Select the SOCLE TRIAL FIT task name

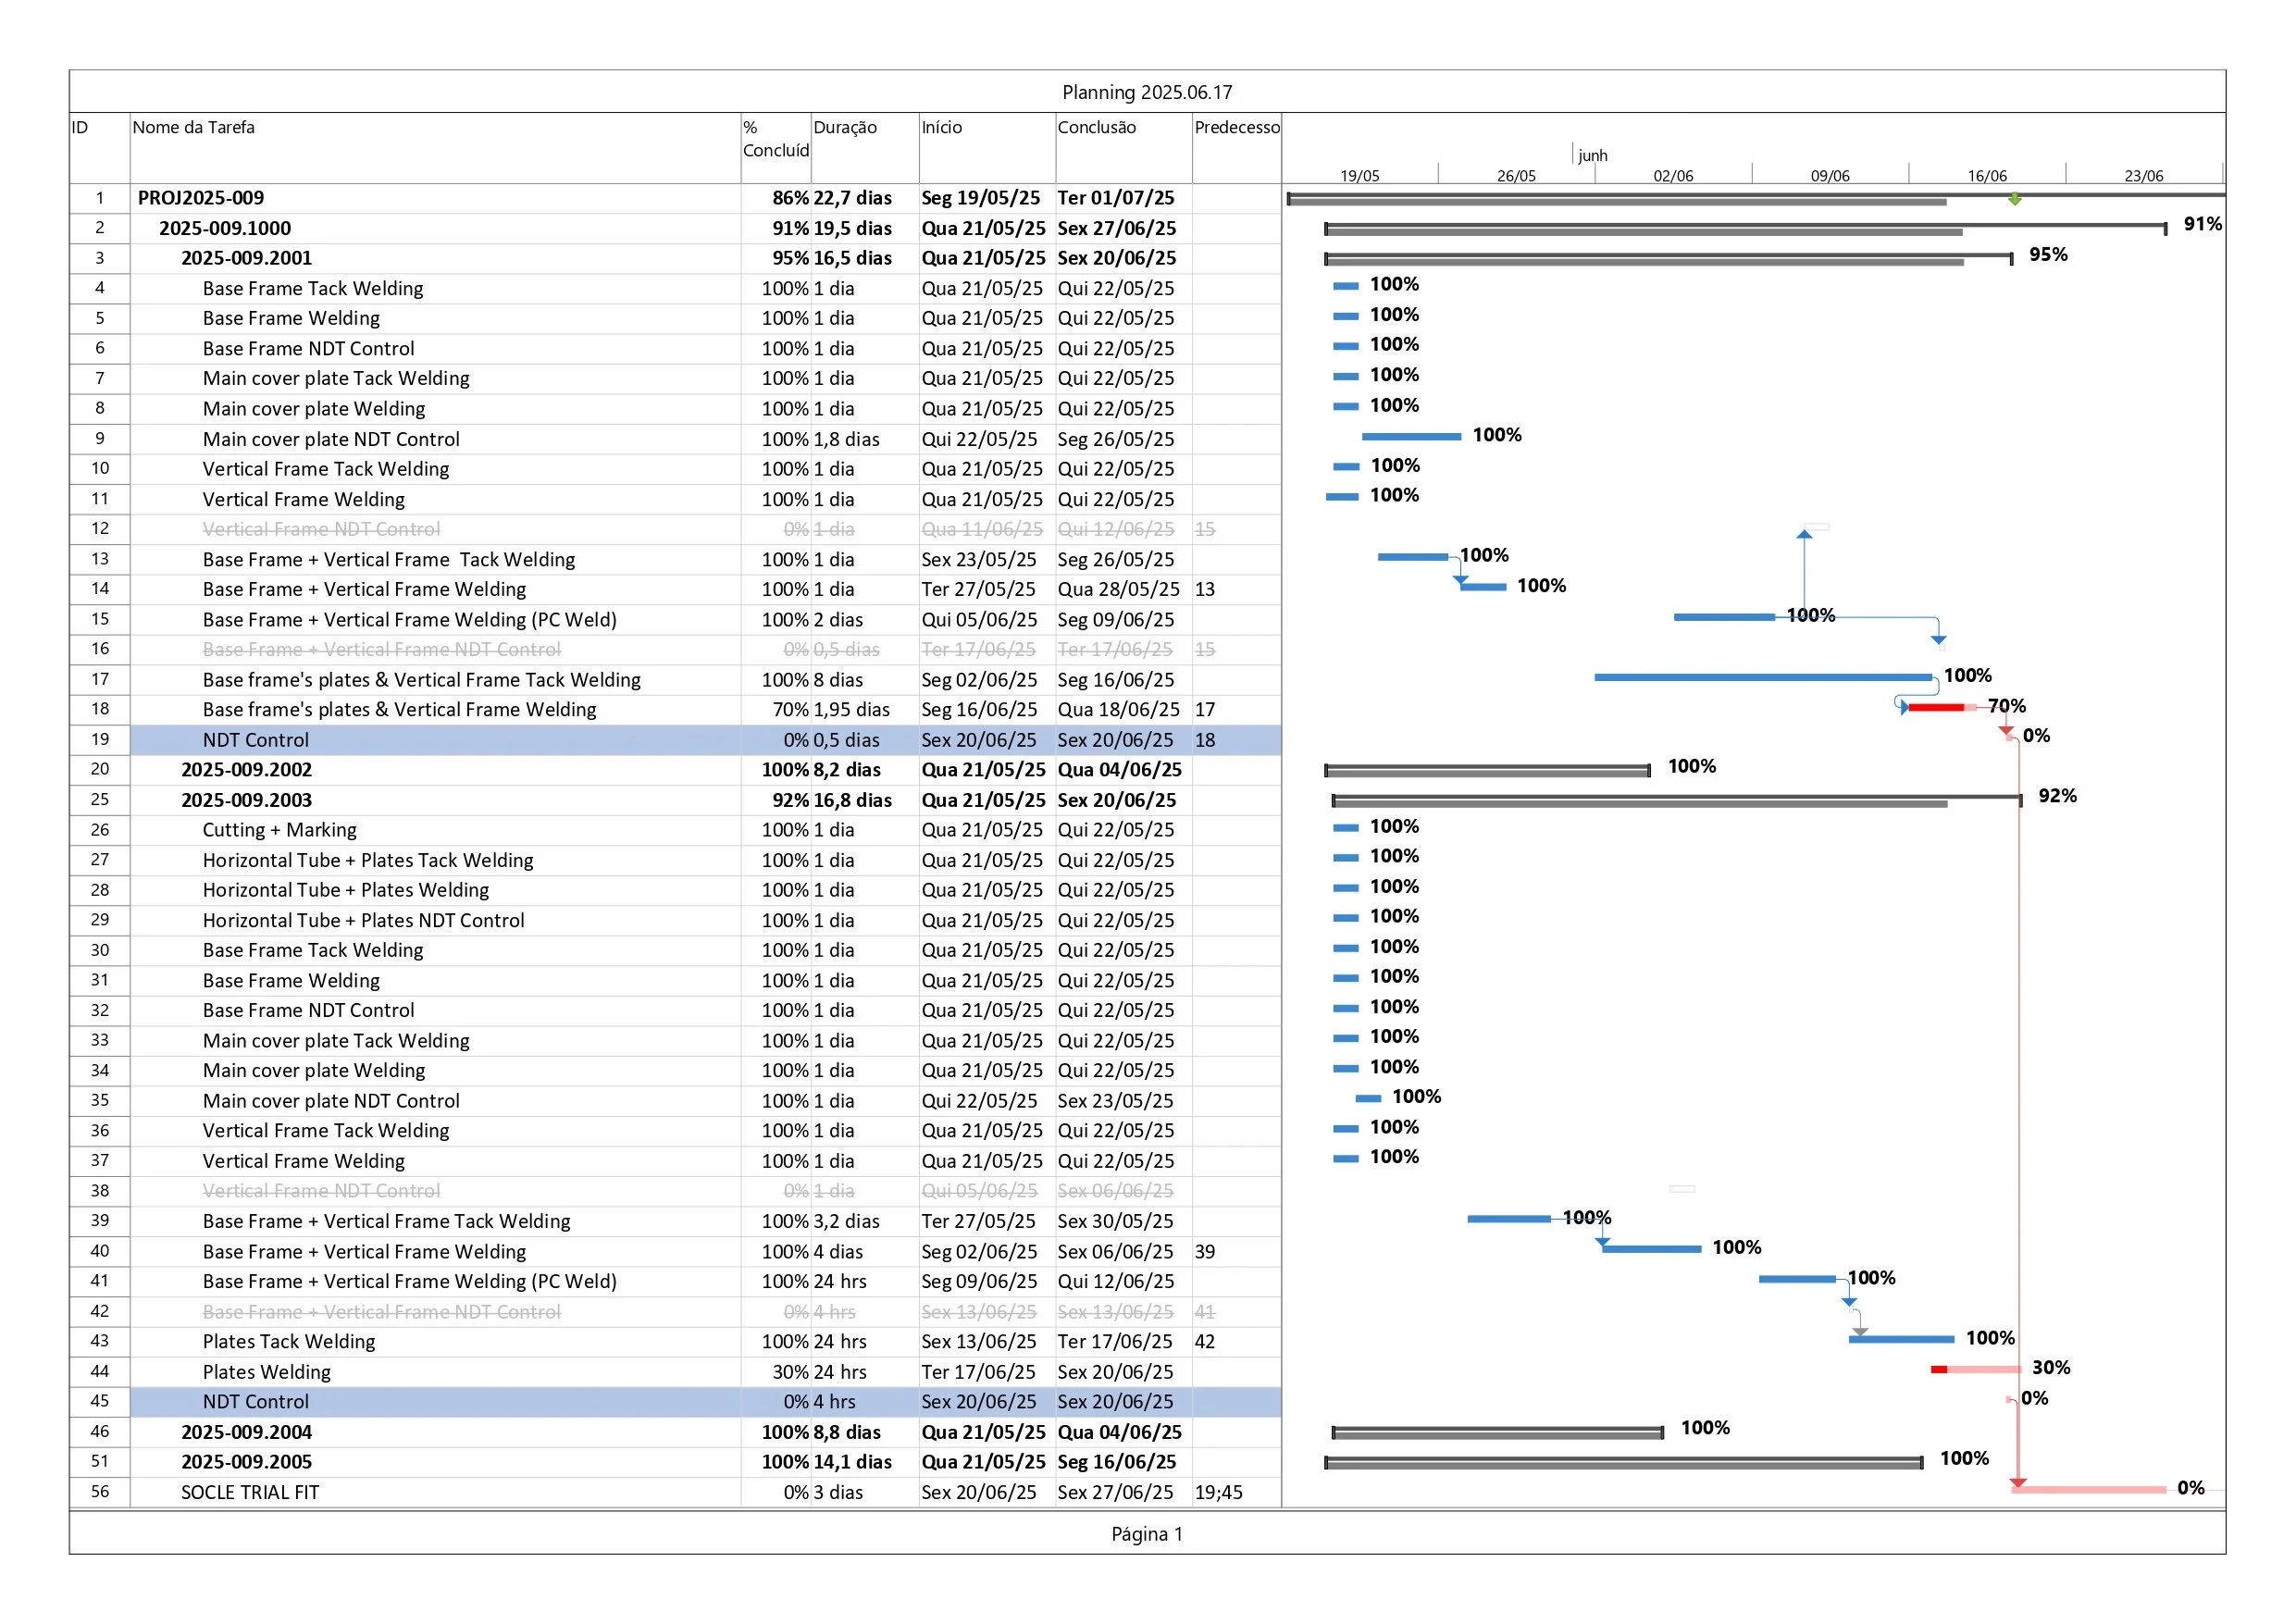[250, 1491]
